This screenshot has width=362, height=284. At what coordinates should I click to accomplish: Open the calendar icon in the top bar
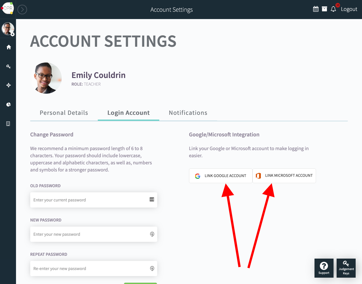pyautogui.click(x=316, y=9)
